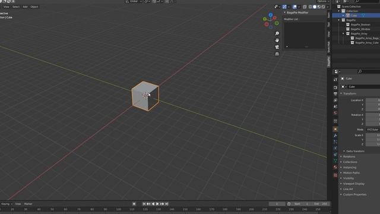Open the Keying popover in timeline
380x214 pixels.
(x=7, y=204)
